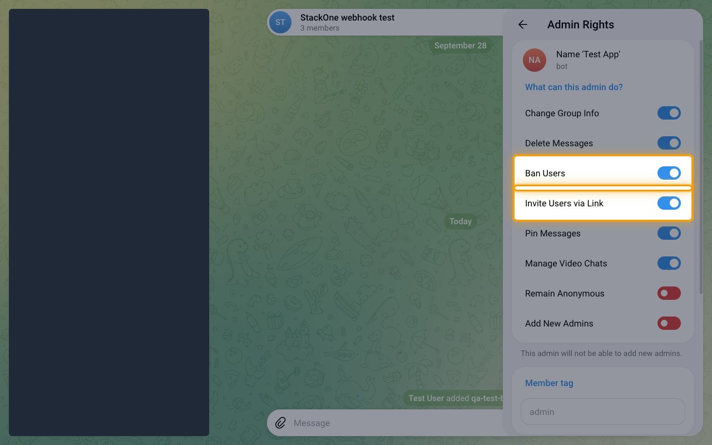
Task: Focus the Message text box
Action: (395, 423)
